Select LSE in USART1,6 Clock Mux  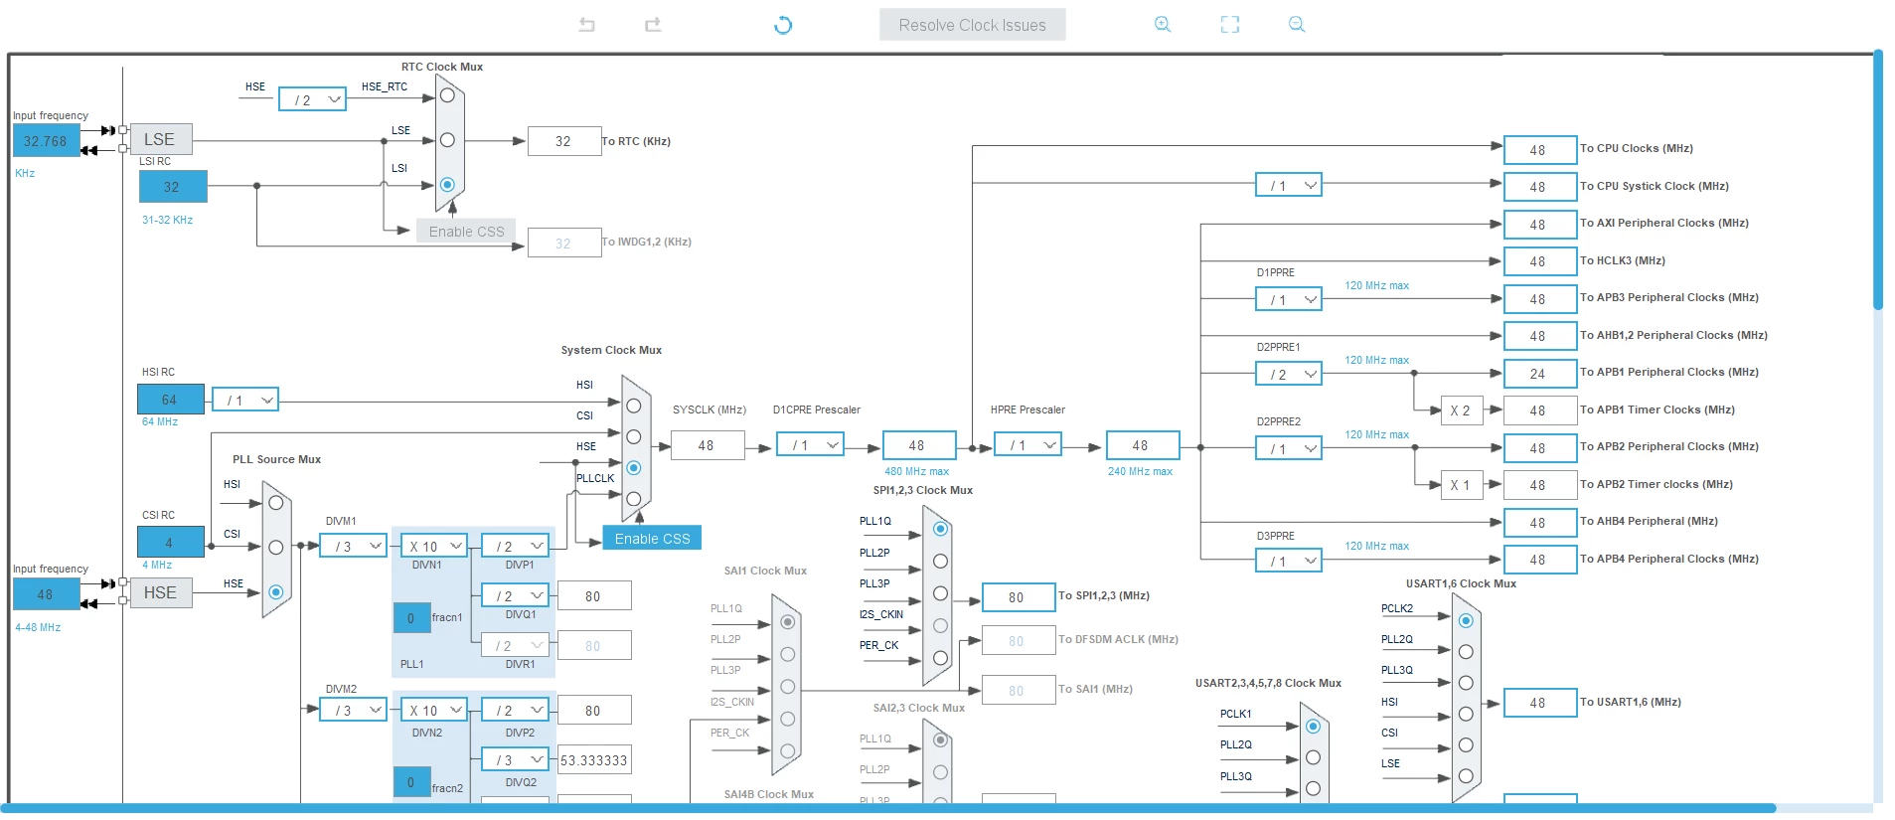pyautogui.click(x=1466, y=776)
